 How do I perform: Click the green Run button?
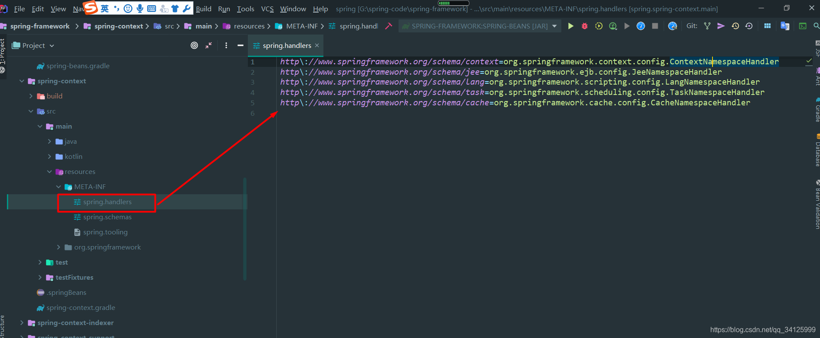[570, 26]
